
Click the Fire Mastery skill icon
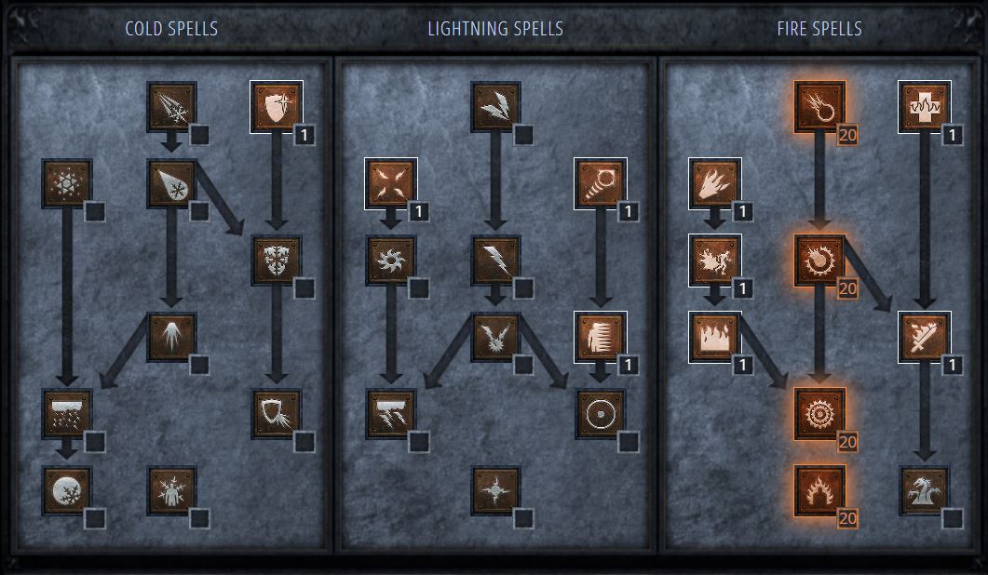819,490
